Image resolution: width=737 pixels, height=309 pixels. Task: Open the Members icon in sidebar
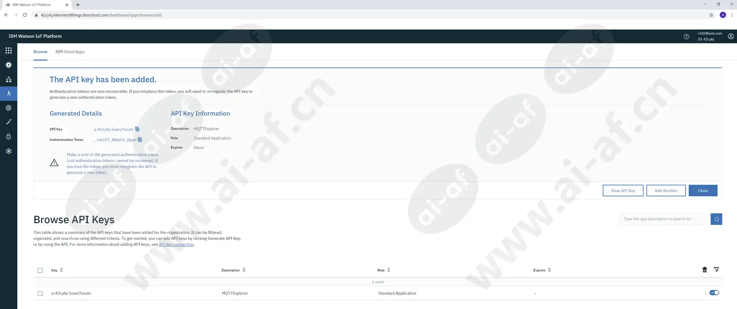click(8, 79)
